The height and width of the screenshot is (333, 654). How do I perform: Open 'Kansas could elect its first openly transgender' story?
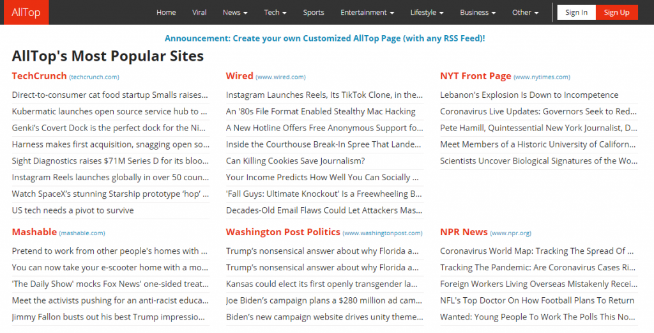tap(322, 284)
